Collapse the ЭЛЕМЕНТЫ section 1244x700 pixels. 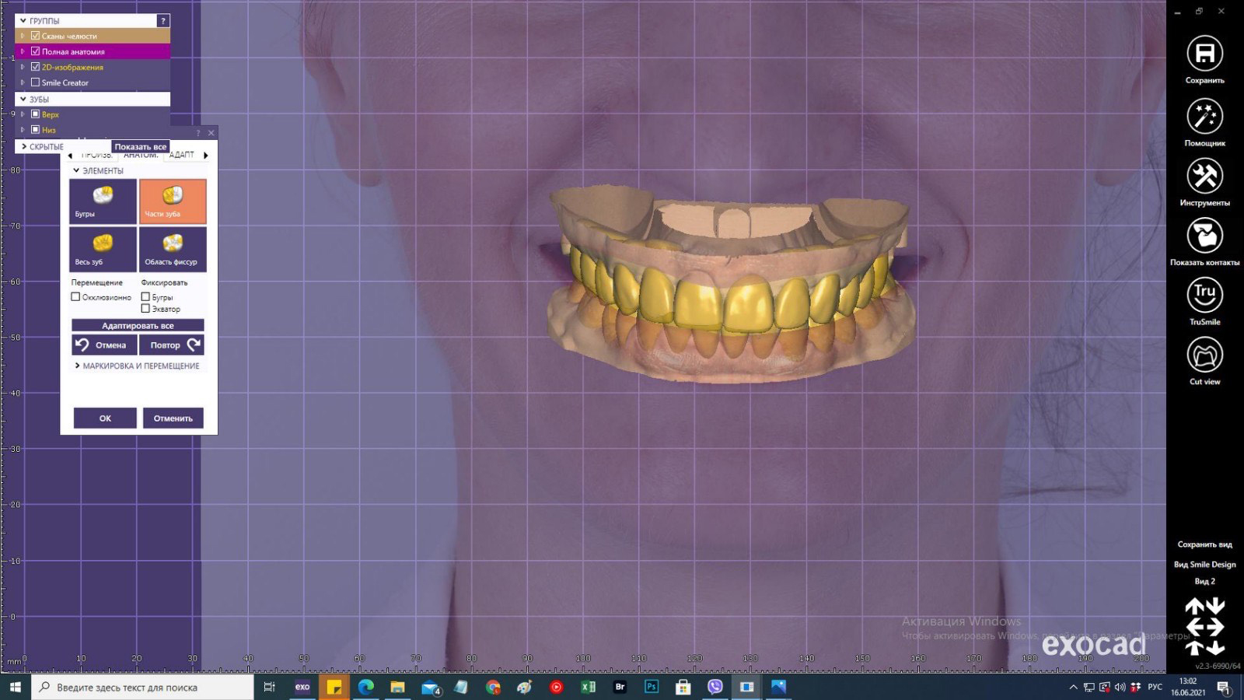(76, 170)
